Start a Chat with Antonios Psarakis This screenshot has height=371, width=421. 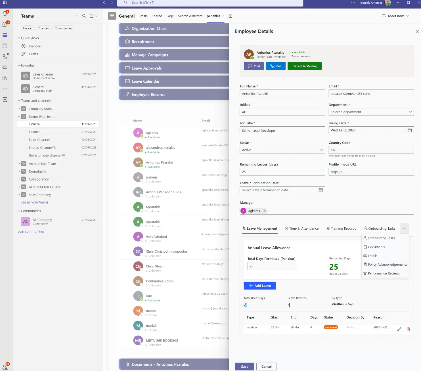tap(254, 66)
